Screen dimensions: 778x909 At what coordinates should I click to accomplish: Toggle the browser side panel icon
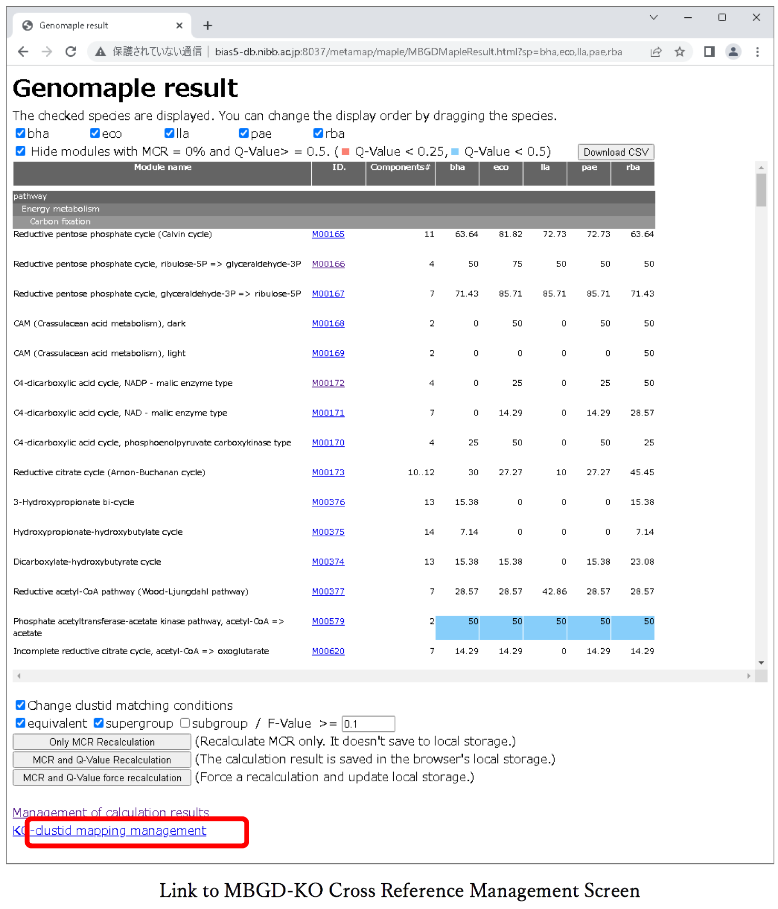709,52
